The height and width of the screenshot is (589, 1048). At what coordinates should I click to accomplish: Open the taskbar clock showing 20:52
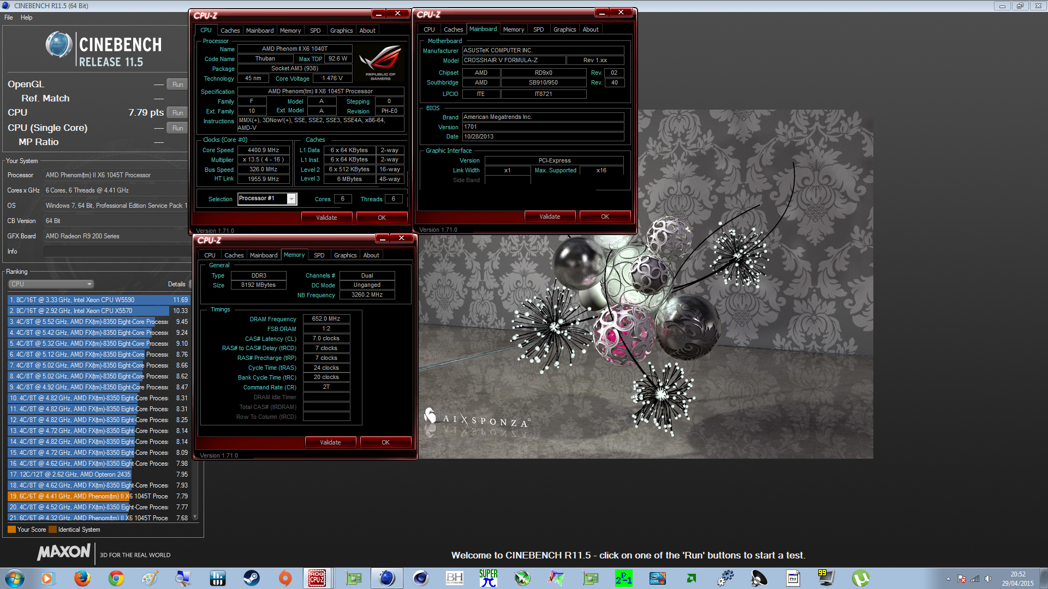click(x=1017, y=579)
